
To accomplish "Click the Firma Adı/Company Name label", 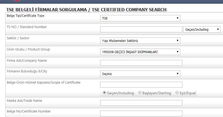I will pos(27,61).
